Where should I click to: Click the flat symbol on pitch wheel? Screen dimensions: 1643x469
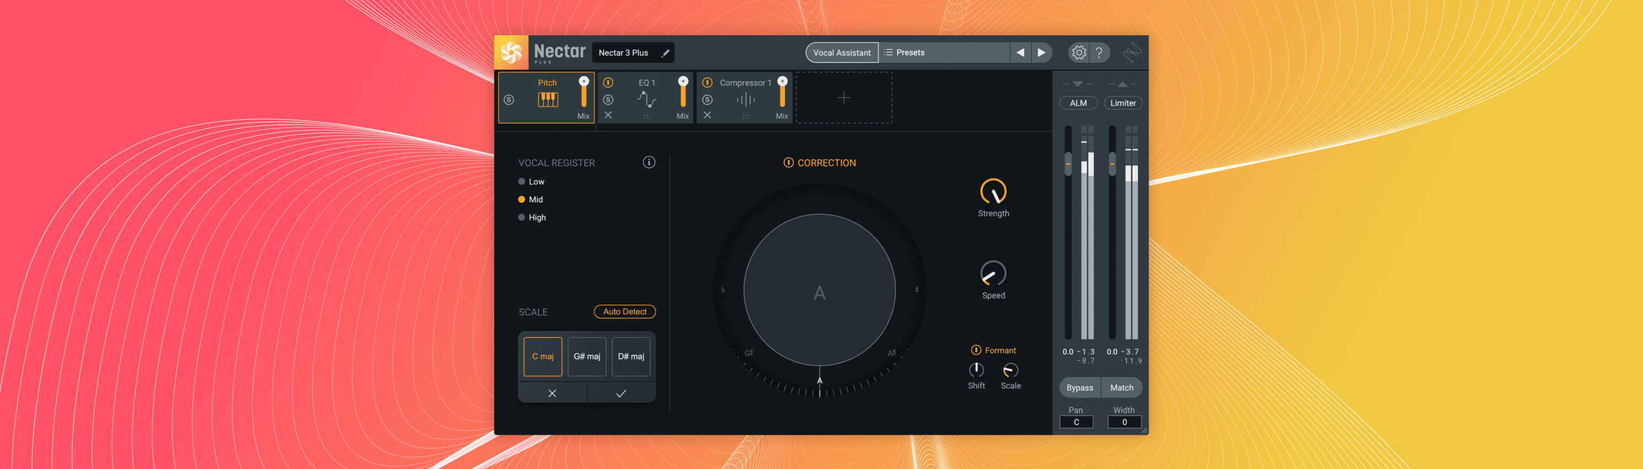point(722,290)
